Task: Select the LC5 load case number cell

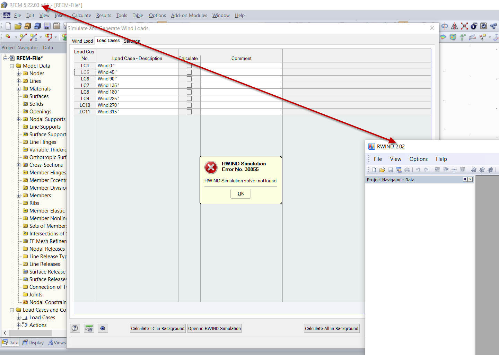Action: [x=85, y=72]
